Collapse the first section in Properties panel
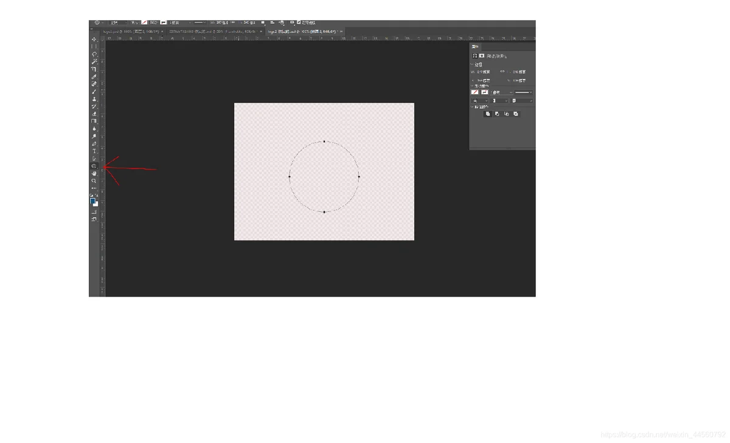Screen dimensions: 730x443 472,64
